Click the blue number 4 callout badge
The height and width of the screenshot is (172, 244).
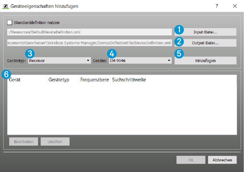(112, 53)
